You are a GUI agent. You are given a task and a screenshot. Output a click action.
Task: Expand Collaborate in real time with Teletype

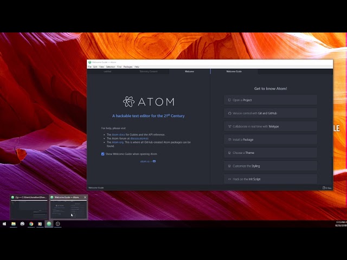[271, 126]
